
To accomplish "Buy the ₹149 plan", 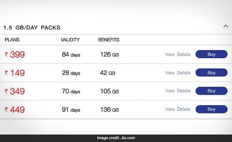I will 211,73.
